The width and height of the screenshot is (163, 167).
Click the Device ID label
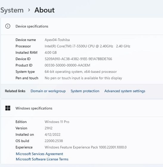click(x=23, y=59)
